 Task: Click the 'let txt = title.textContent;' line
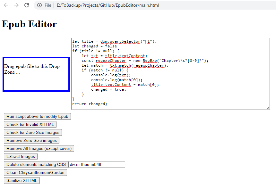tap(115, 56)
